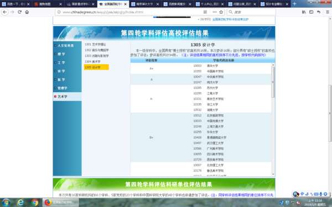The width and height of the screenshot is (332, 207).
Task: Click the forward navigation arrow
Action: point(12,12)
